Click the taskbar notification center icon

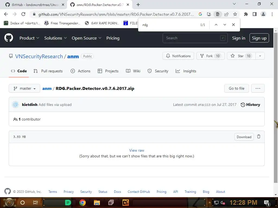coord(267,203)
